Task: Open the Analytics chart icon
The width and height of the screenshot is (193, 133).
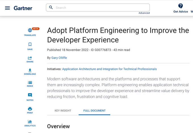Action: (x=30, y=121)
